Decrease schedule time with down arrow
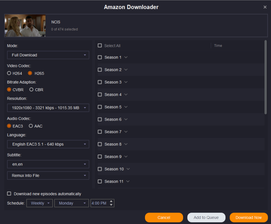The height and width of the screenshot is (224, 271). coord(111,205)
